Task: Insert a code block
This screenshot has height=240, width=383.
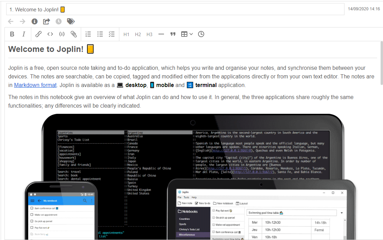Action: pyautogui.click(x=62, y=34)
